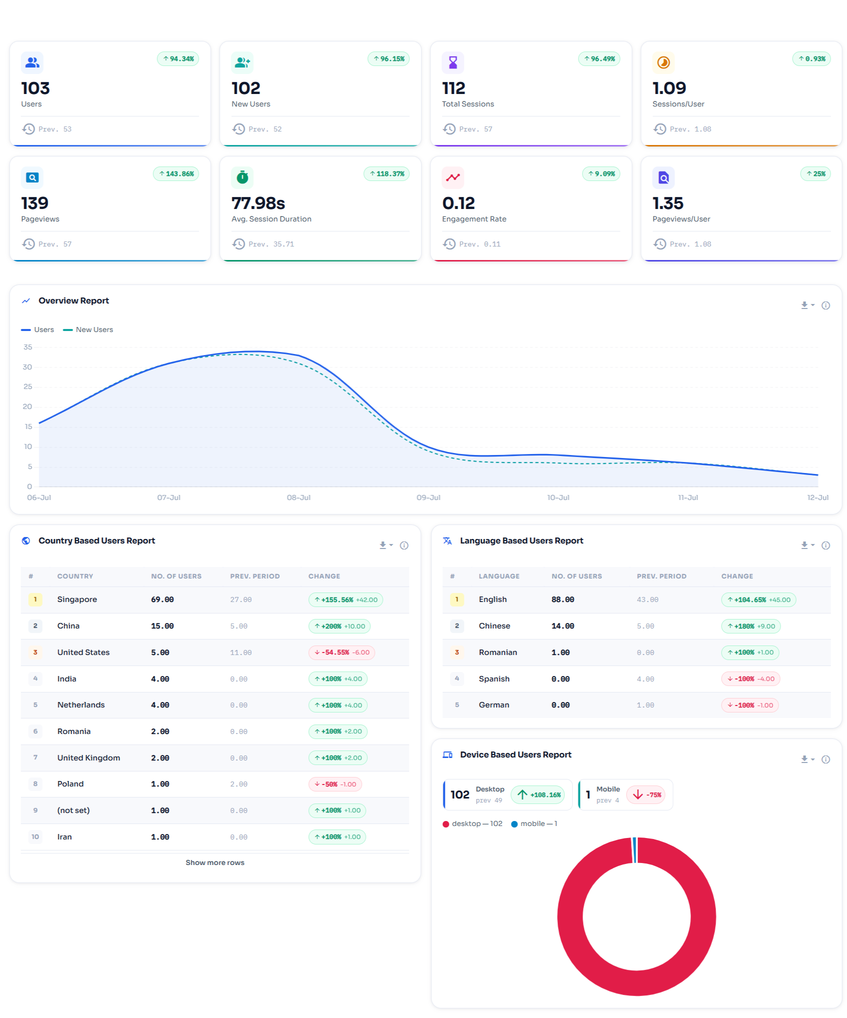Select the United States row
847x1018 pixels.
point(215,652)
